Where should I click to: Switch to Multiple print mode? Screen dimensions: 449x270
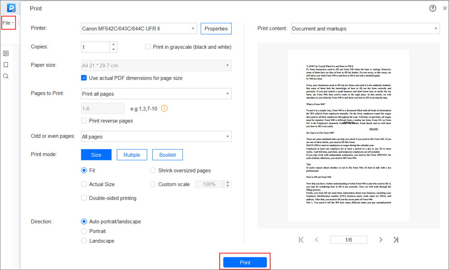point(132,154)
